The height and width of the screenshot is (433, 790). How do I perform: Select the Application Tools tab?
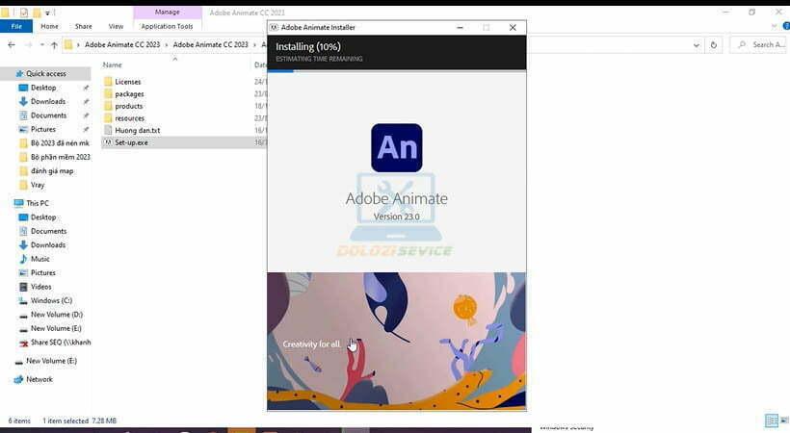pos(167,26)
